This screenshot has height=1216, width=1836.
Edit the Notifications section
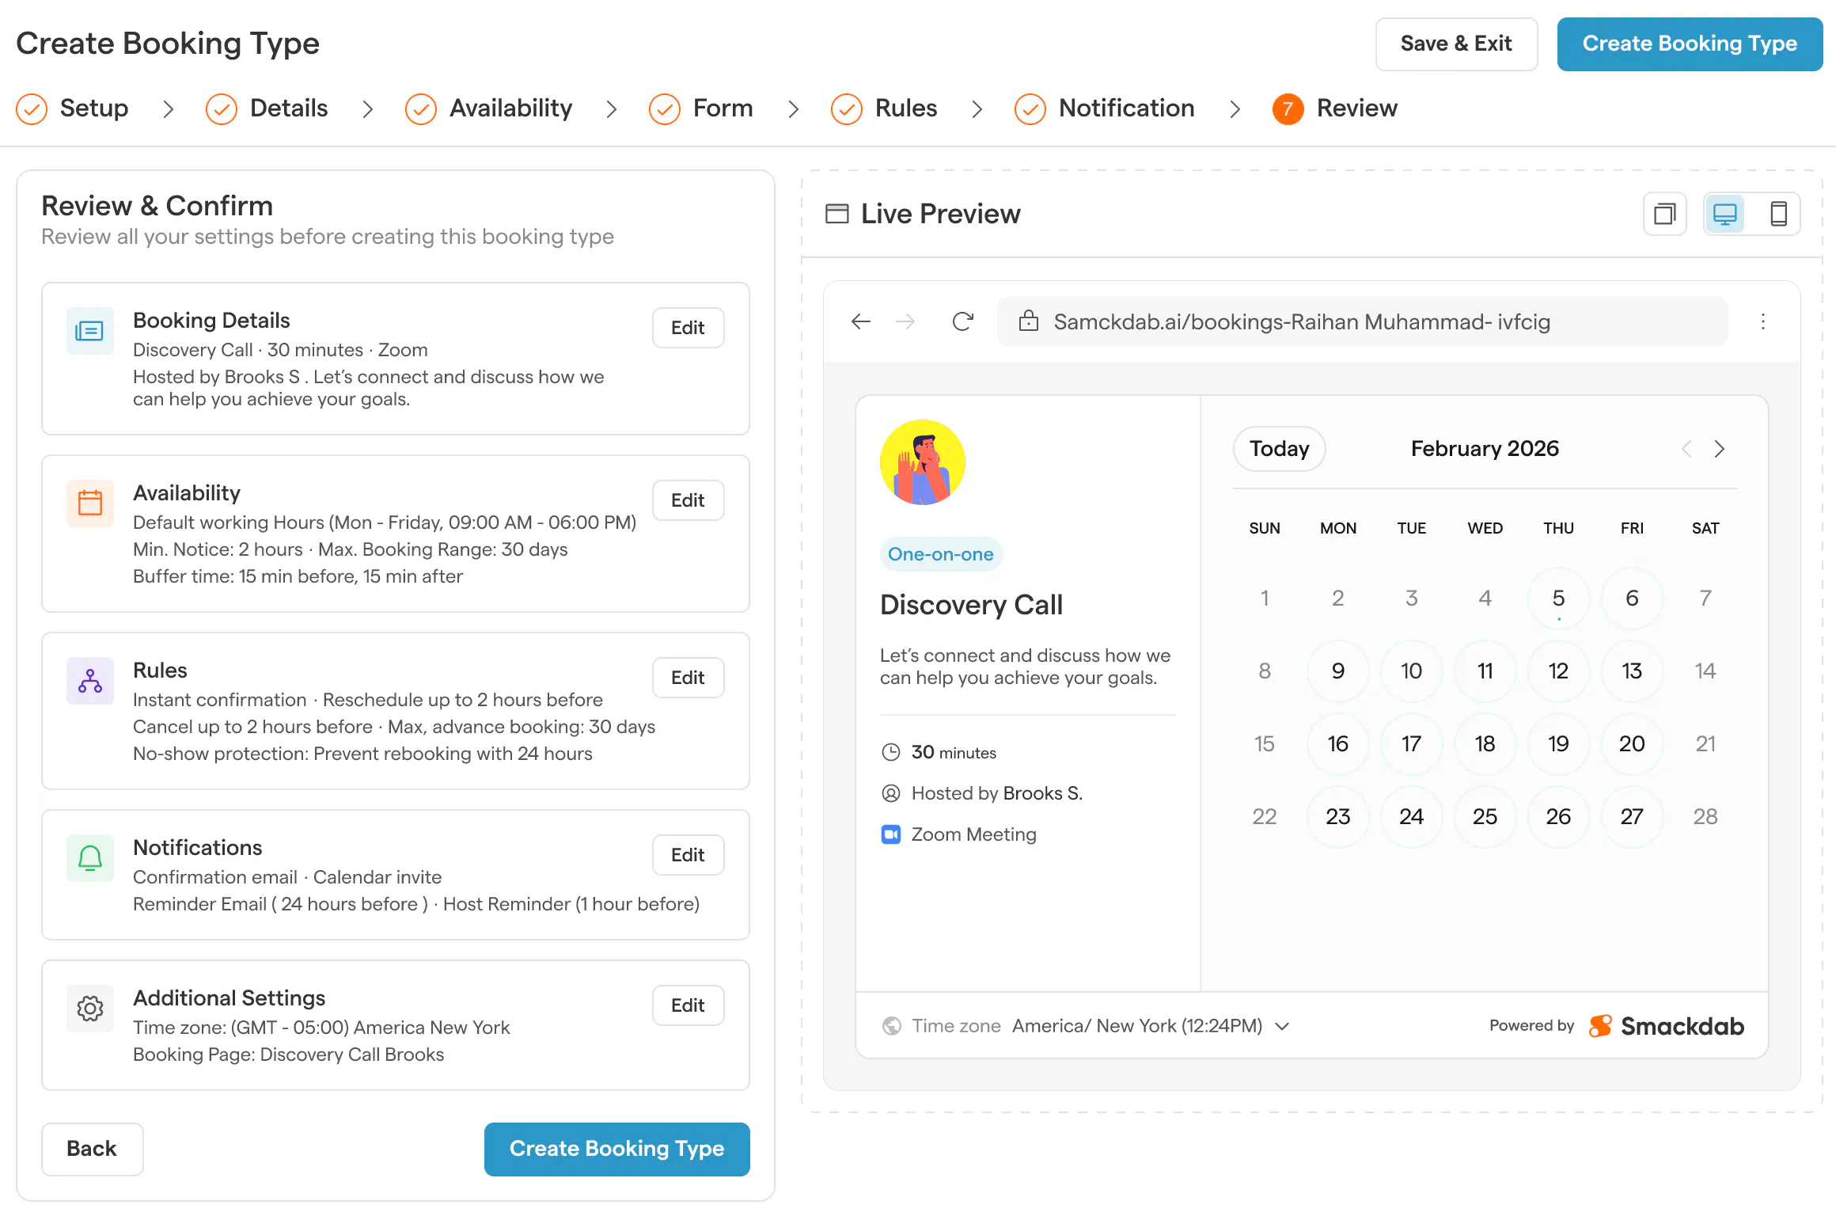pos(688,855)
